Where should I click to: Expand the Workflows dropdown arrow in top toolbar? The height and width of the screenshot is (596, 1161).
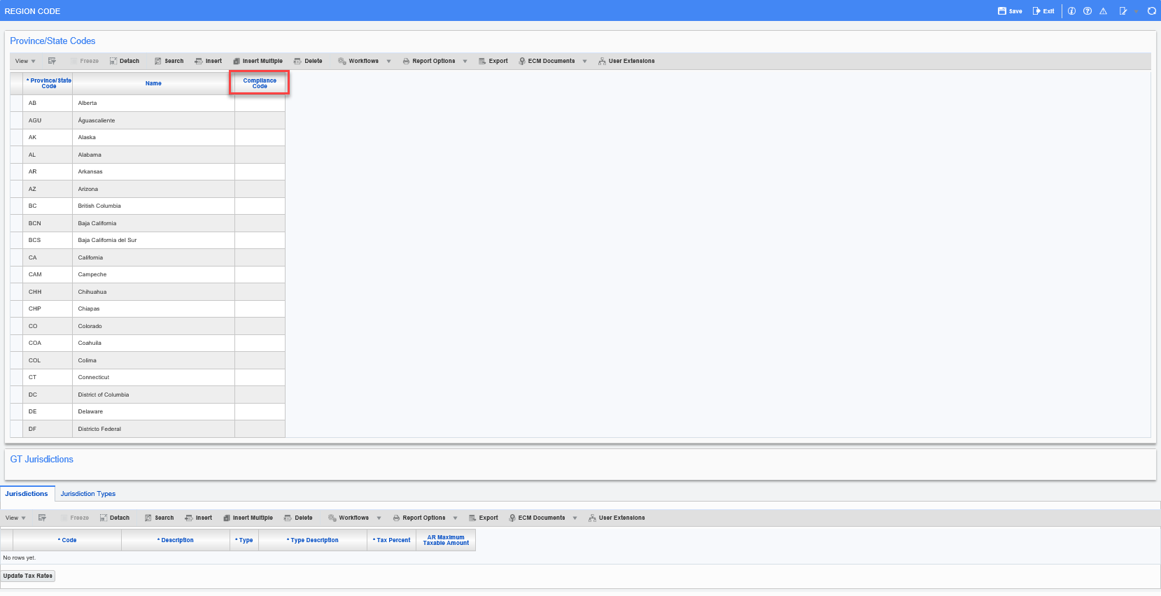click(389, 62)
